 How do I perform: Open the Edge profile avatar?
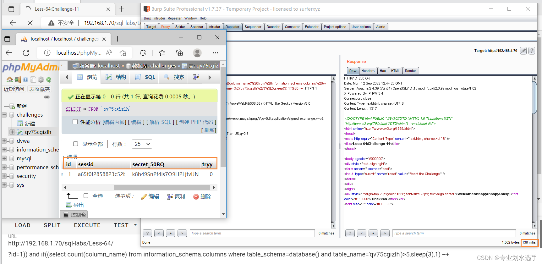tap(197, 53)
